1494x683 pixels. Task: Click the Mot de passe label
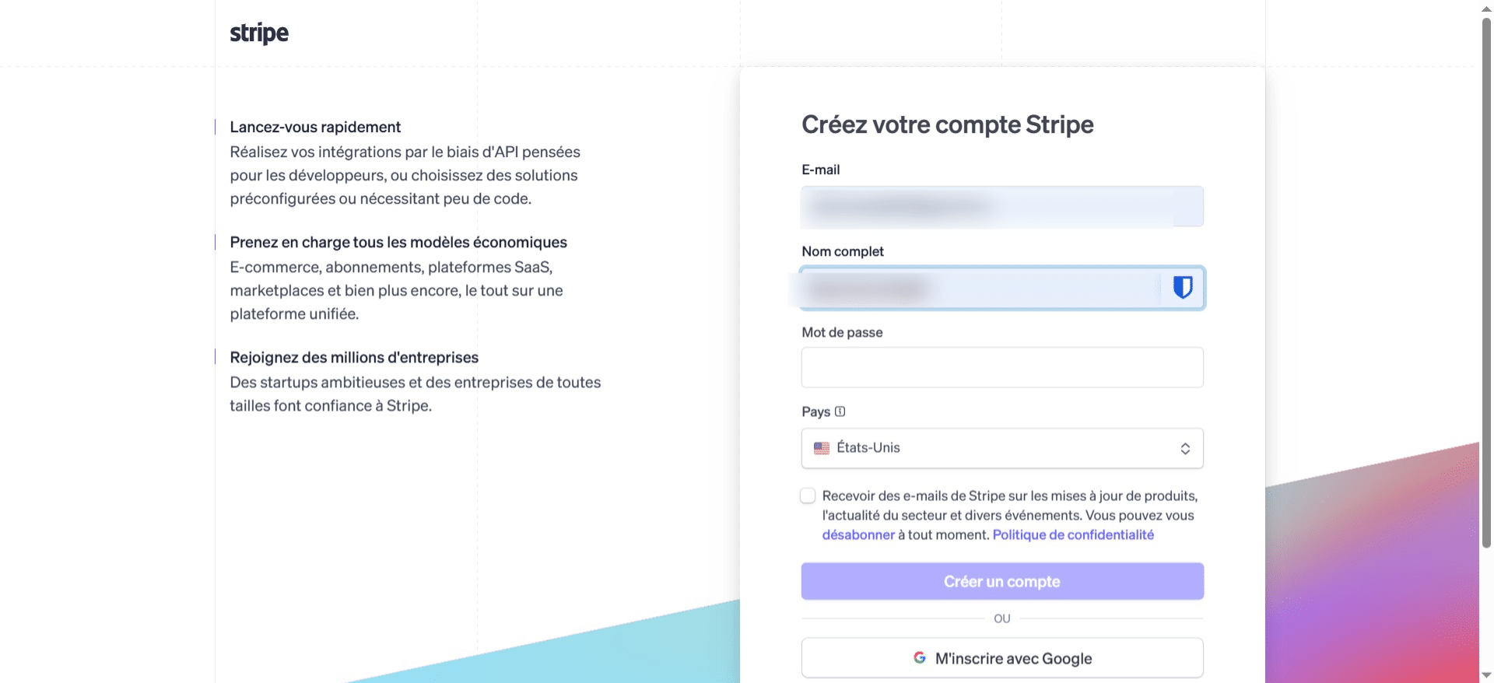click(842, 332)
